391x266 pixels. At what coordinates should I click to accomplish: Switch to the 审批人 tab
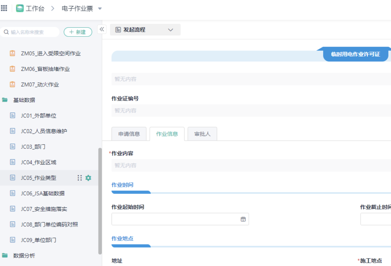click(x=202, y=134)
